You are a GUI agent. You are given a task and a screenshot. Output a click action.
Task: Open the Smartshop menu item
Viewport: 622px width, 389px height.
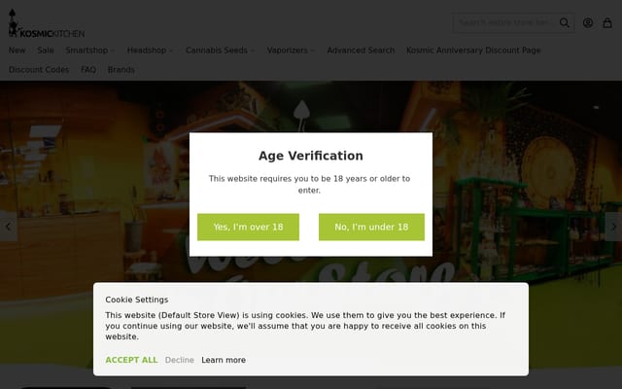coord(86,51)
